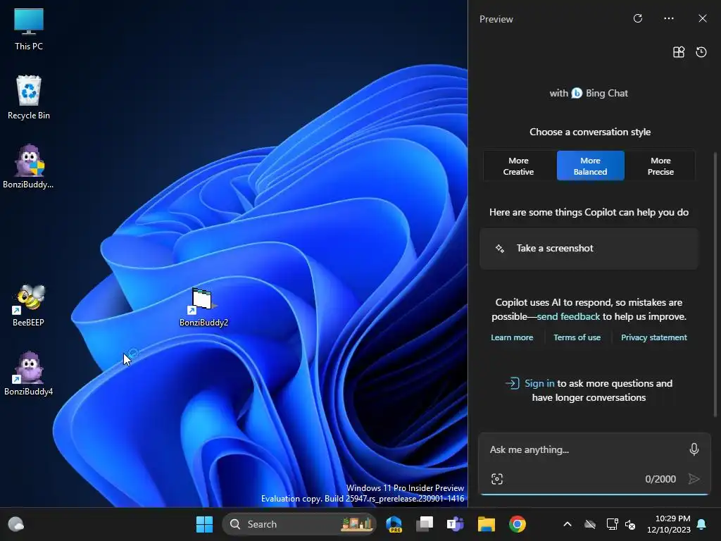The height and width of the screenshot is (541, 721).
Task: Open File Explorer from the taskbar
Action: coord(487,524)
